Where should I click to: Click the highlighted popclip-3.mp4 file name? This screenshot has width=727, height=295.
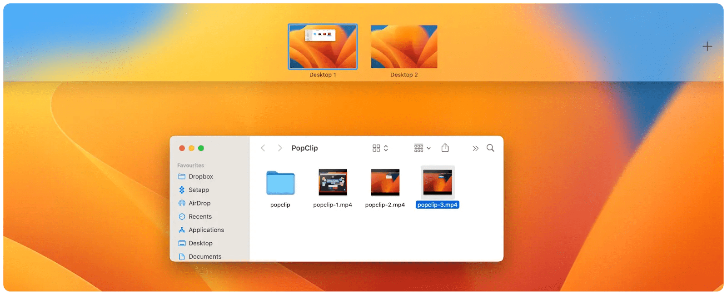pos(438,205)
